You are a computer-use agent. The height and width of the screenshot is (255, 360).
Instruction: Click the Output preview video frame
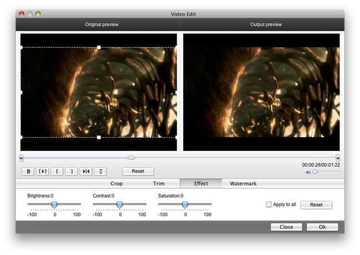261,92
